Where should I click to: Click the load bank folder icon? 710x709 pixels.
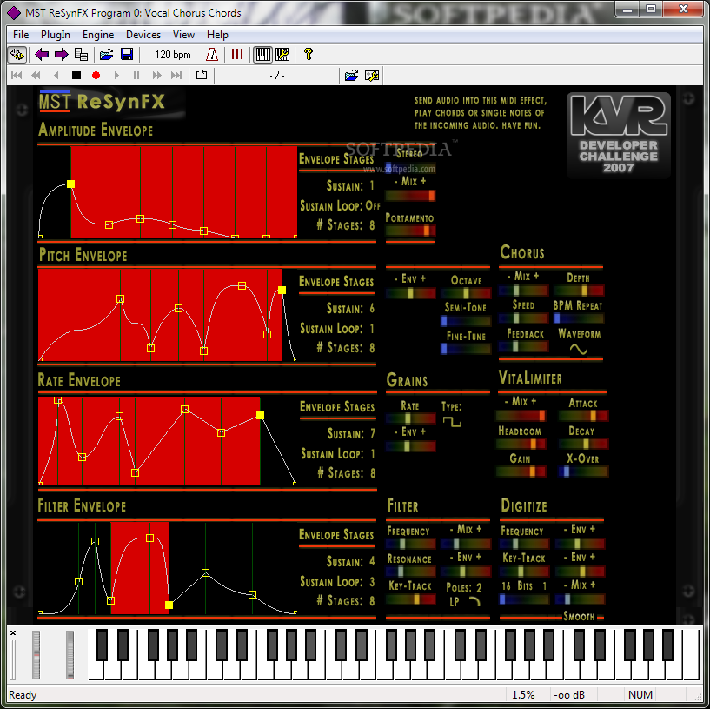pos(106,55)
